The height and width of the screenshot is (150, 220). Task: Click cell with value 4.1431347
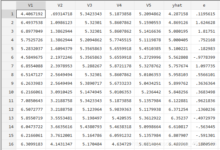click(x=60, y=144)
